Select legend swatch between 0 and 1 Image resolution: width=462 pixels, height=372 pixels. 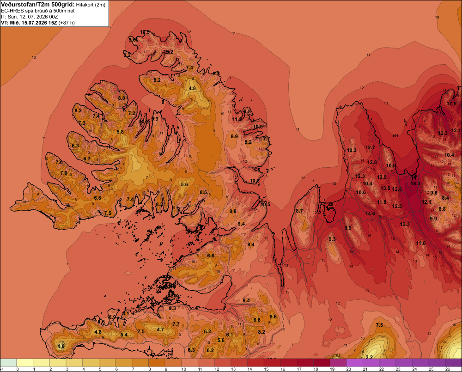pyautogui.click(x=25, y=363)
